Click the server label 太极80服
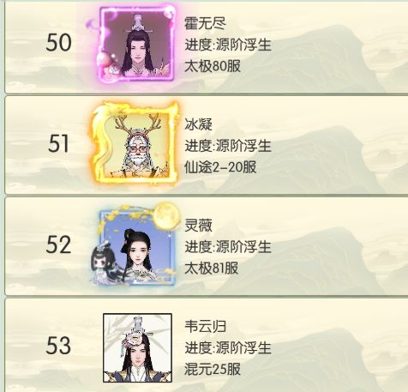 click(213, 66)
